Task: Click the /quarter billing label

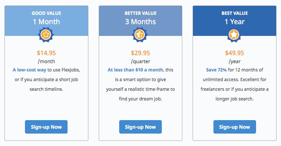Action: 141,61
